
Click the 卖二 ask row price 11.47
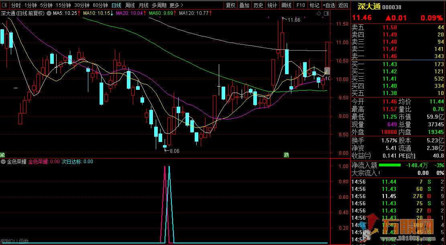[x=390, y=49]
